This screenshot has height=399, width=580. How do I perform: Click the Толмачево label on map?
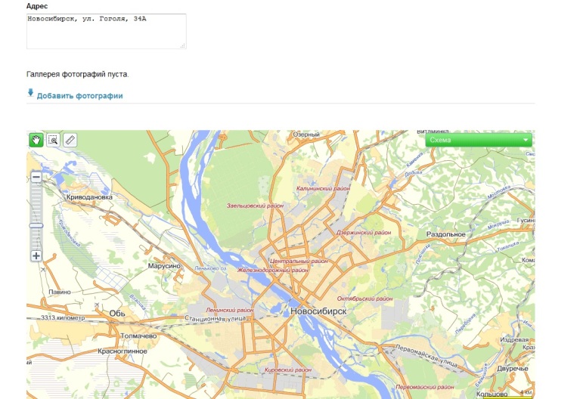(x=138, y=336)
